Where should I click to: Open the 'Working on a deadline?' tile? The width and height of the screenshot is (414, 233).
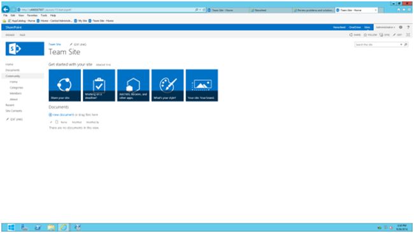coord(99,85)
